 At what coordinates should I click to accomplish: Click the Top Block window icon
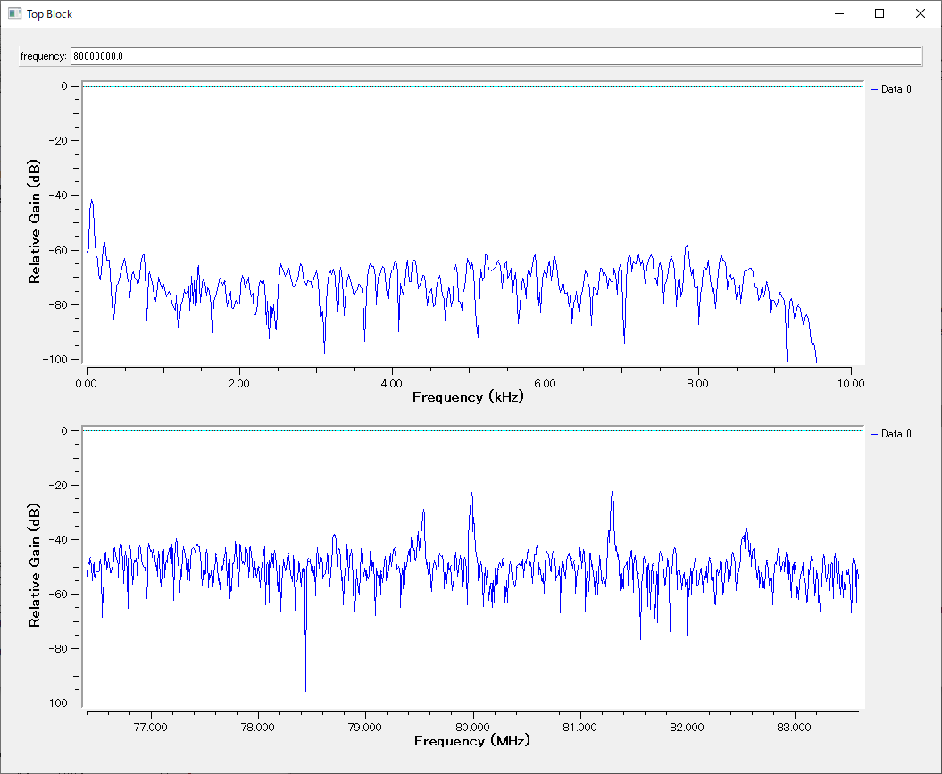[14, 13]
